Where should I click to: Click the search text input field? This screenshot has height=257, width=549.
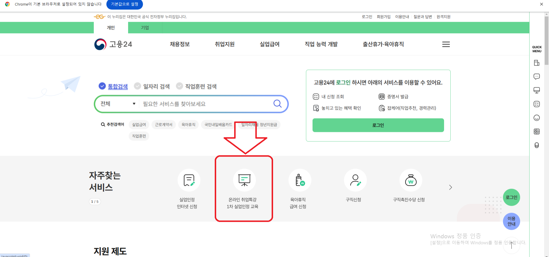click(206, 104)
